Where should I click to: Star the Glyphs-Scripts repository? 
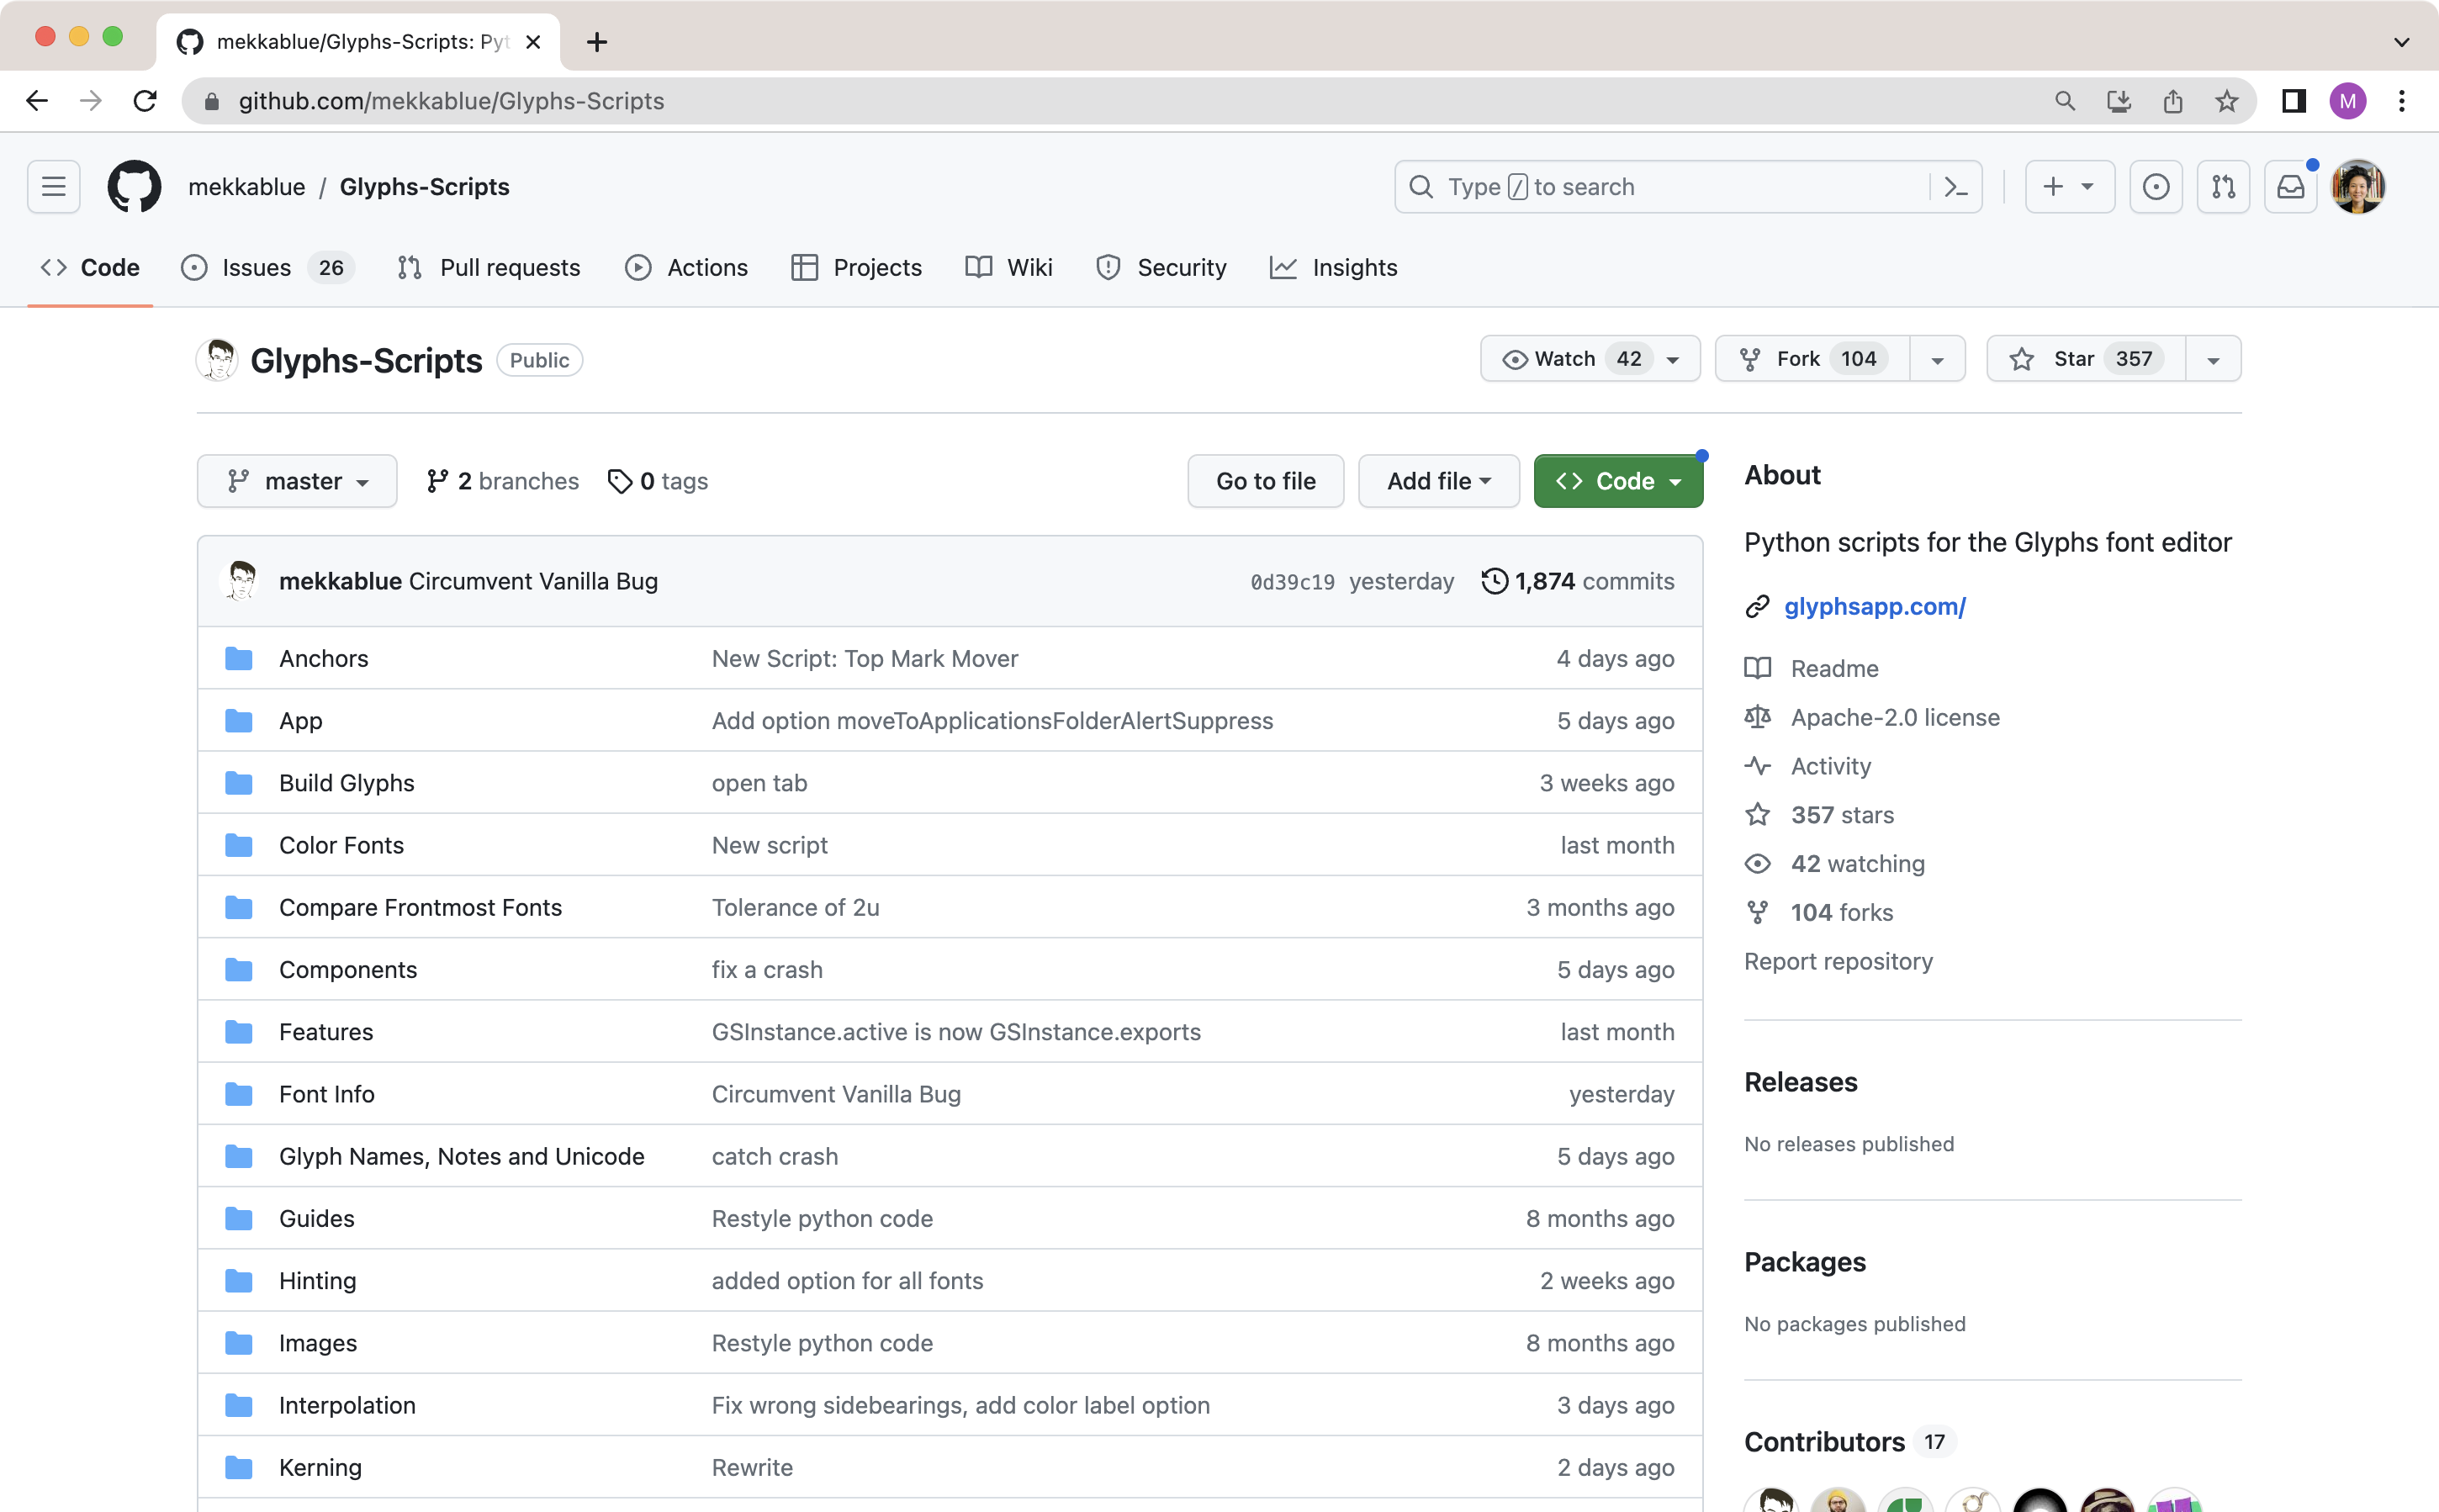(x=2085, y=359)
